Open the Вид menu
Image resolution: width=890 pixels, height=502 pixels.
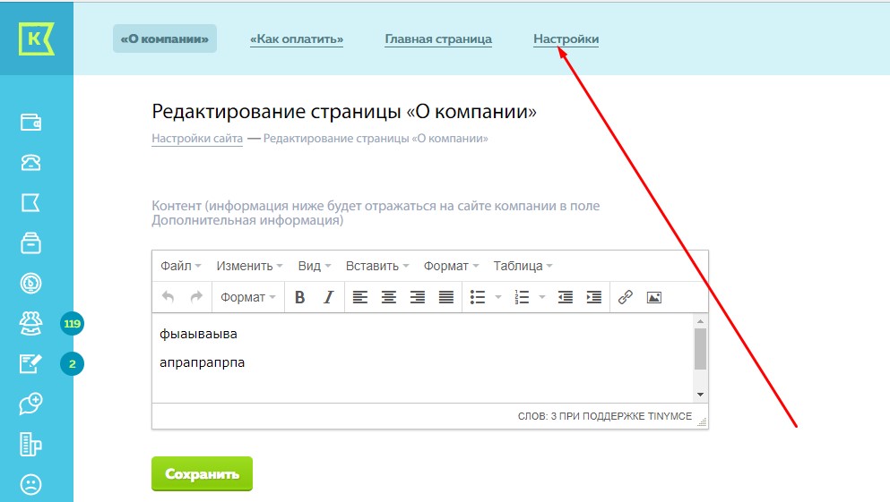tap(315, 266)
